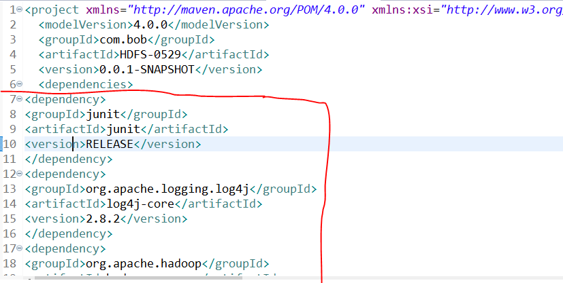Click the RELEASE version value
Screen dimensions: 563x283
coord(110,144)
